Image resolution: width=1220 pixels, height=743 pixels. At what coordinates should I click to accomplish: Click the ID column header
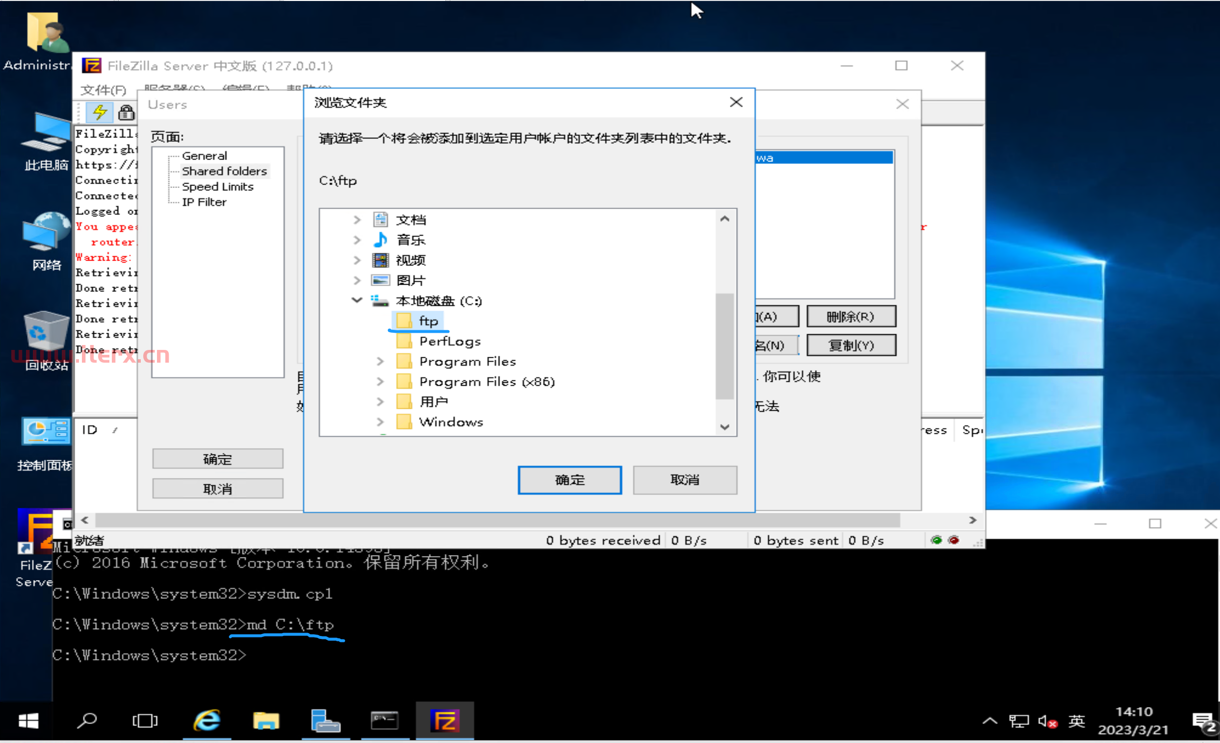point(90,430)
